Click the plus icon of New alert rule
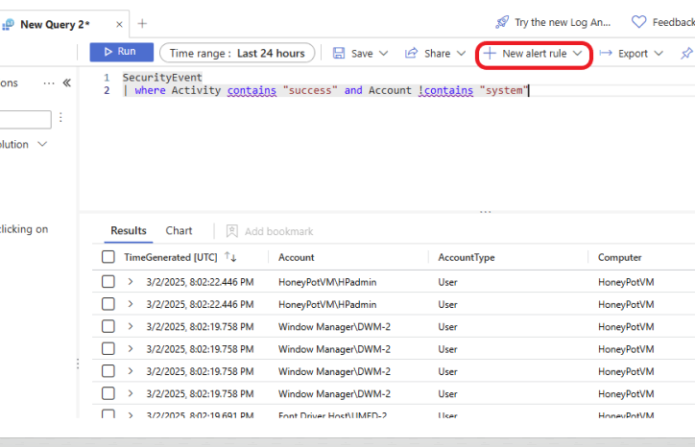Image resolution: width=695 pixels, height=447 pixels. 490,54
